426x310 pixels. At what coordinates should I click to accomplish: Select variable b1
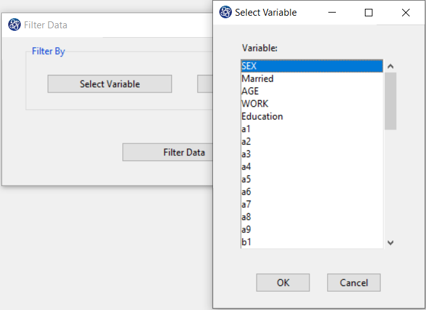(x=312, y=242)
